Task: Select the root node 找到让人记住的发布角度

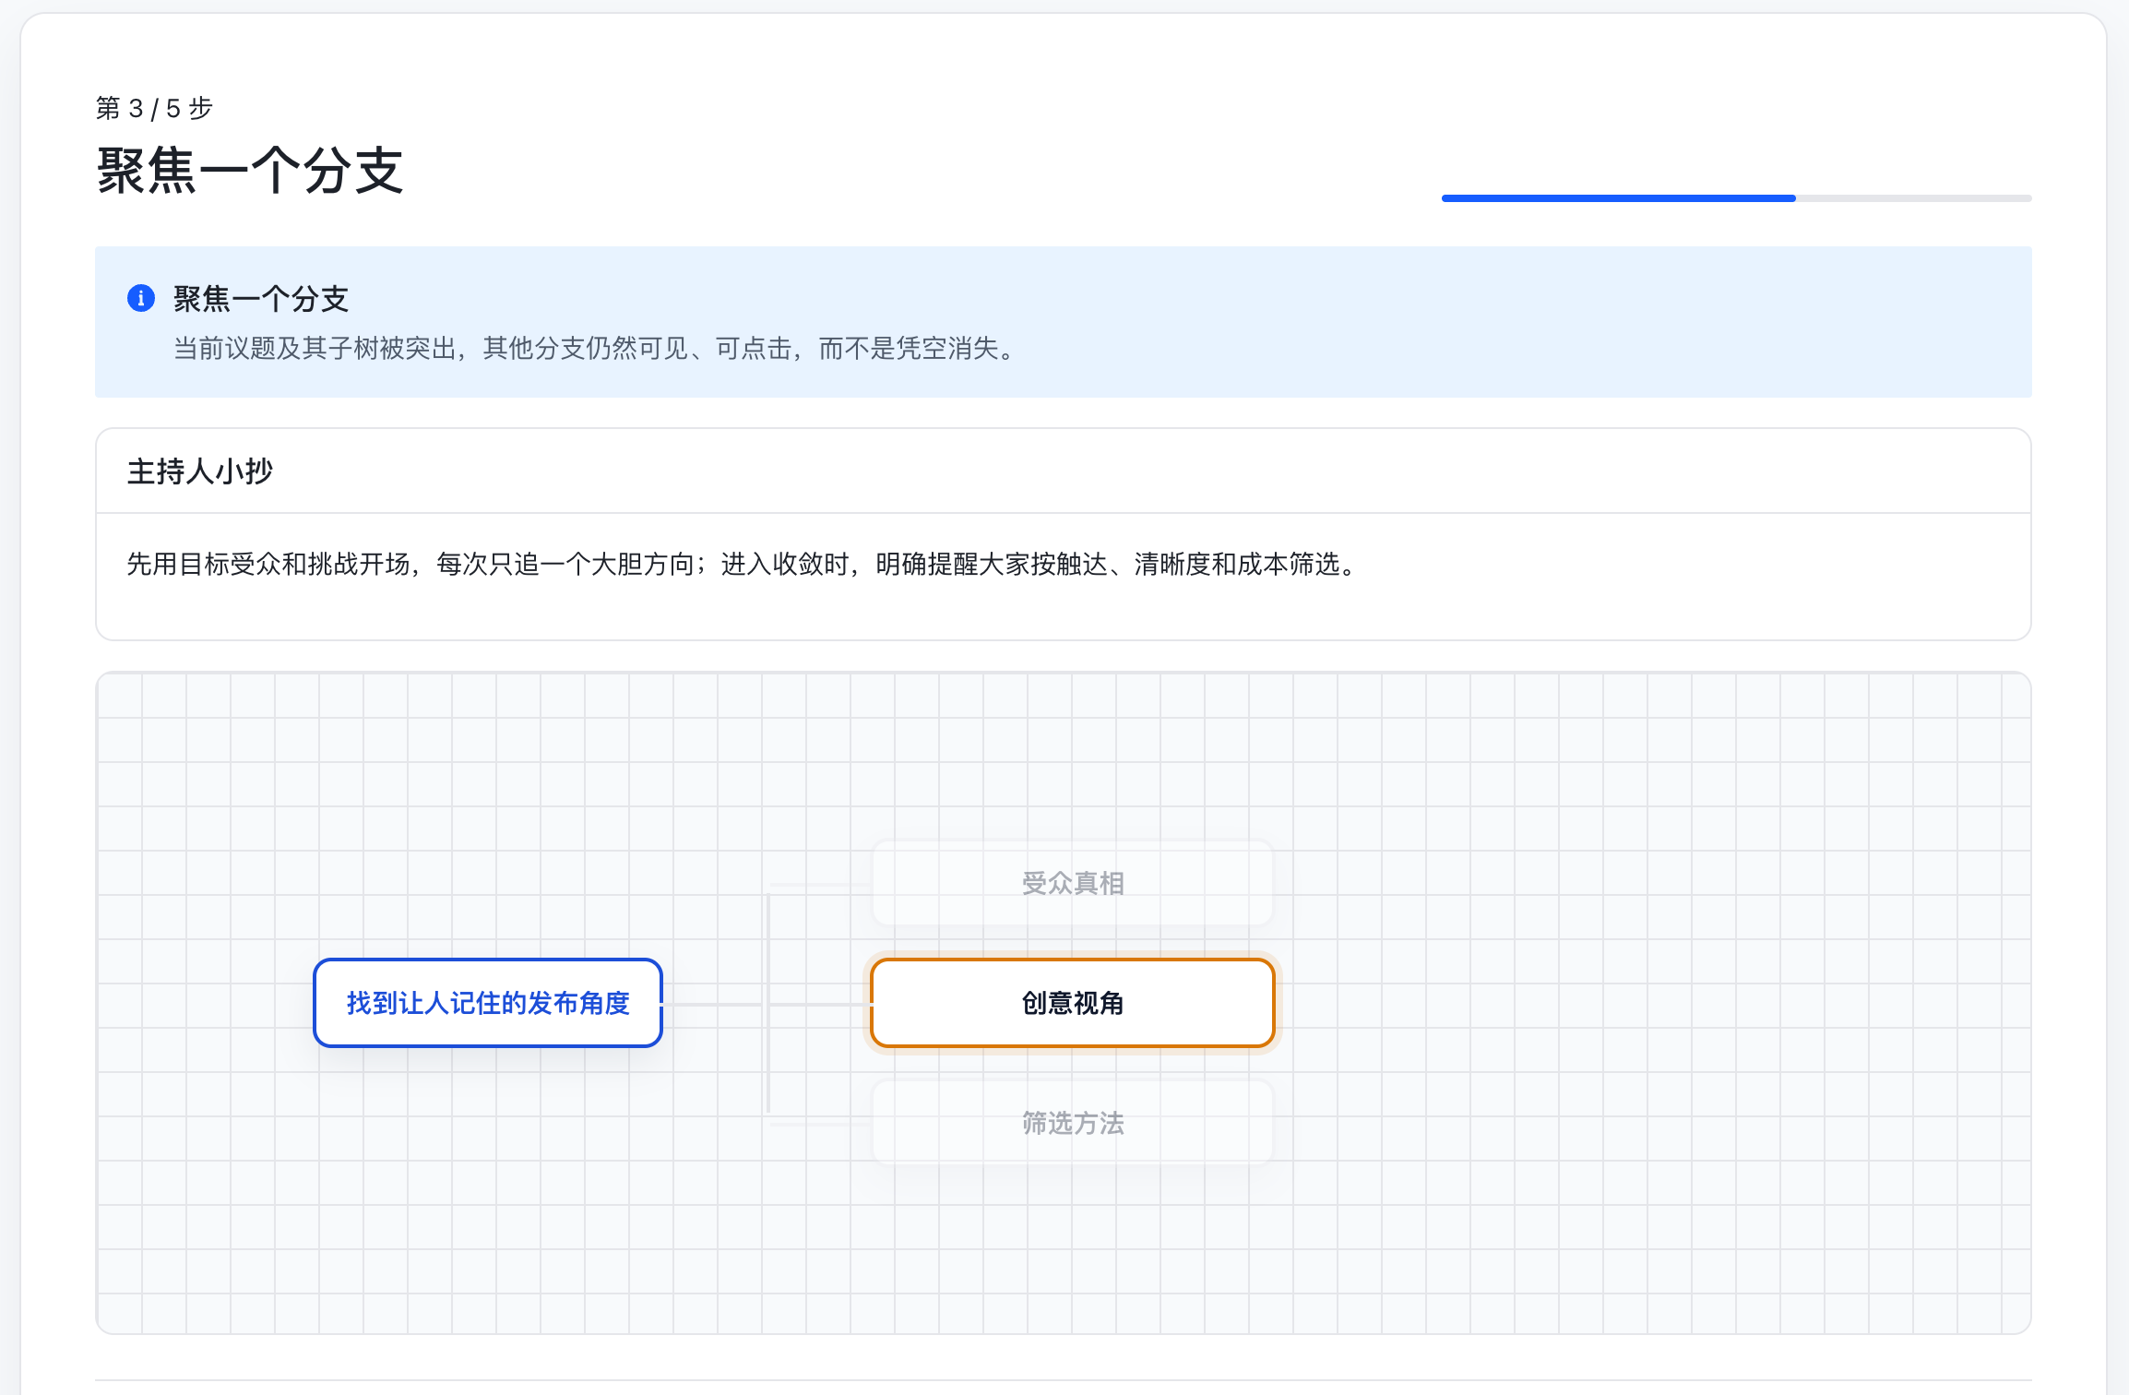Action: click(488, 1003)
